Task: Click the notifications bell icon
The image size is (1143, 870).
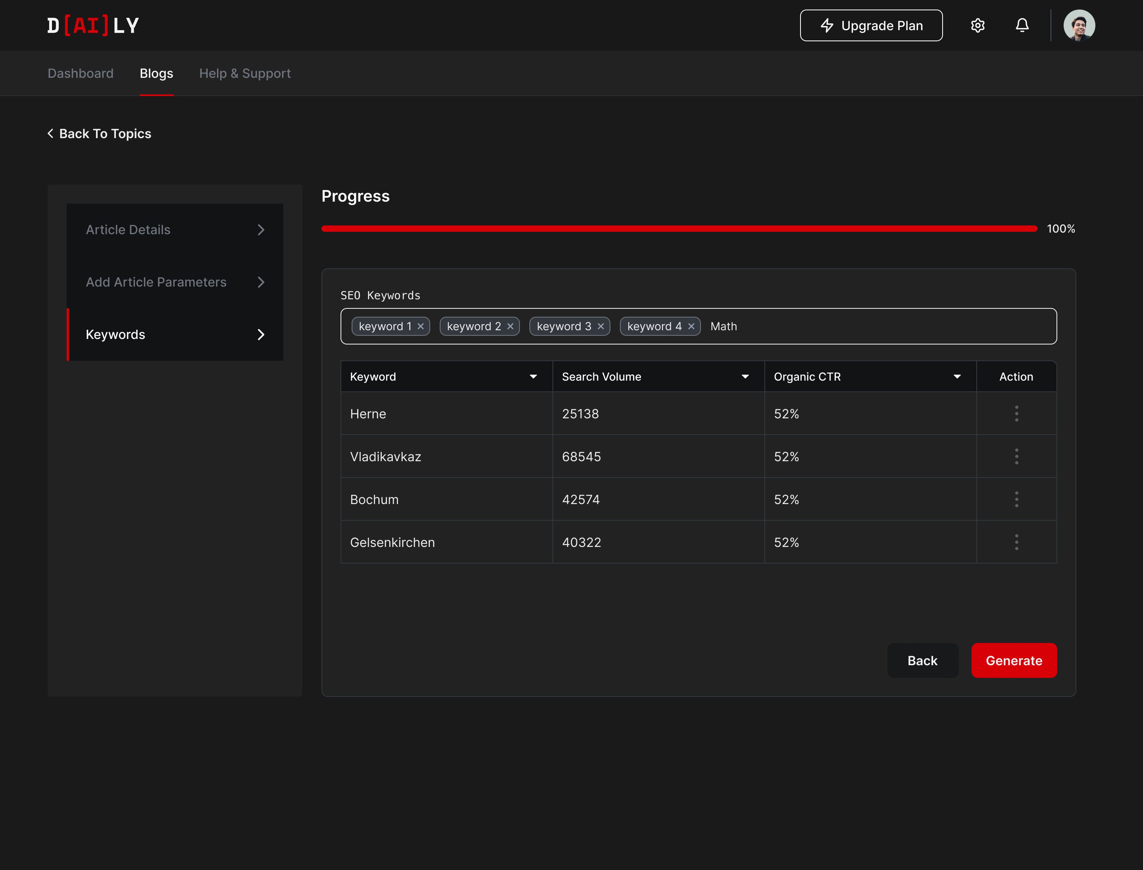Action: coord(1022,25)
